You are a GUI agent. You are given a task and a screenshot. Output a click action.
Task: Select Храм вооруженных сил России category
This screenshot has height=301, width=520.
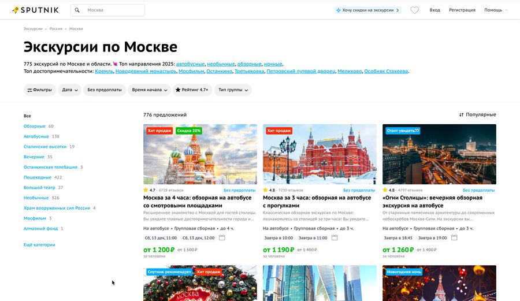coord(57,208)
